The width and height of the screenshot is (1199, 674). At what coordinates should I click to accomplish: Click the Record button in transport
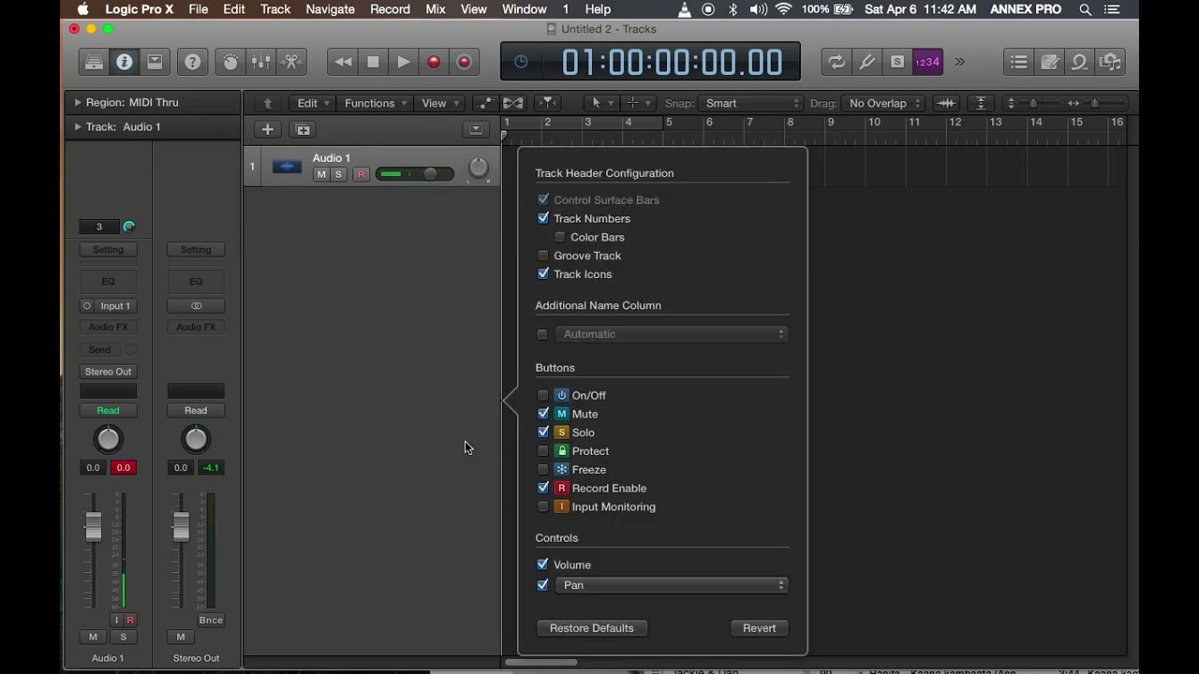click(434, 63)
